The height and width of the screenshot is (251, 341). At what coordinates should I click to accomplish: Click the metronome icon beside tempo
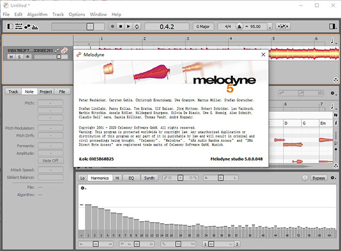[240, 26]
